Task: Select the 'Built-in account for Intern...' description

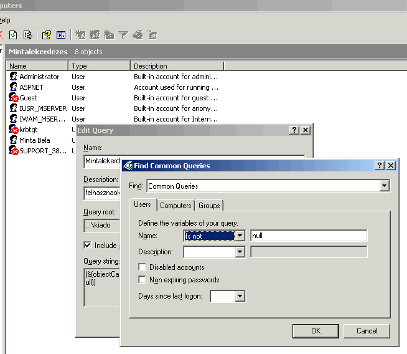Action: (x=175, y=119)
